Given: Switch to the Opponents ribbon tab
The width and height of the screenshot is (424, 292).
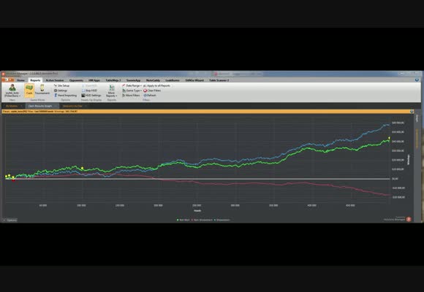Looking at the screenshot, I should coord(76,80).
